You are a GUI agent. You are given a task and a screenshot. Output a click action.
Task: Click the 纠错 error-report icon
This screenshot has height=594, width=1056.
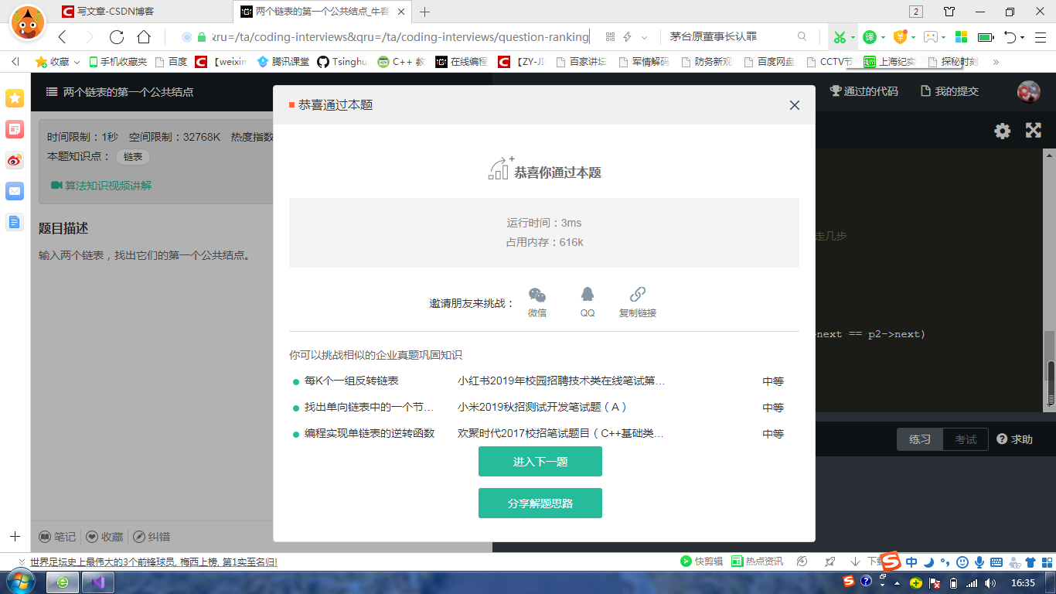141,537
